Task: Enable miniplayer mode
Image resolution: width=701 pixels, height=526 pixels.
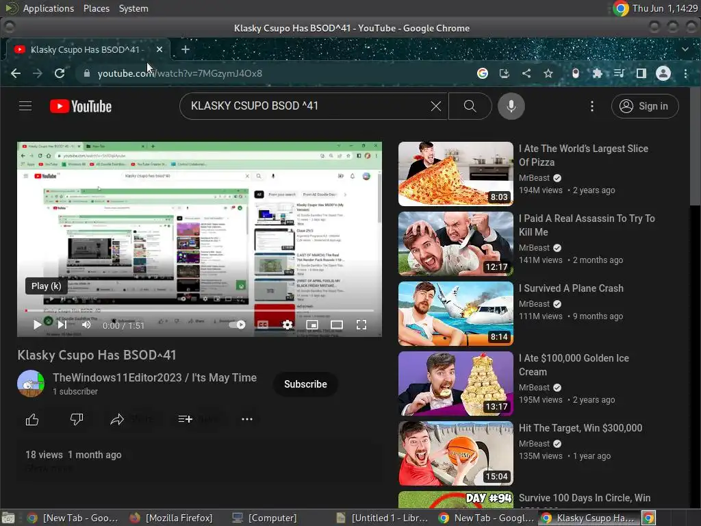Action: [312, 325]
